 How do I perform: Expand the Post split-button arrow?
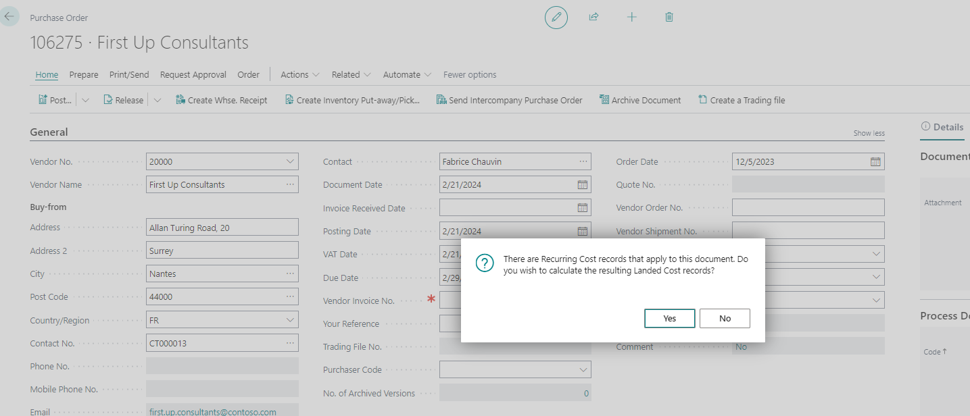(85, 100)
